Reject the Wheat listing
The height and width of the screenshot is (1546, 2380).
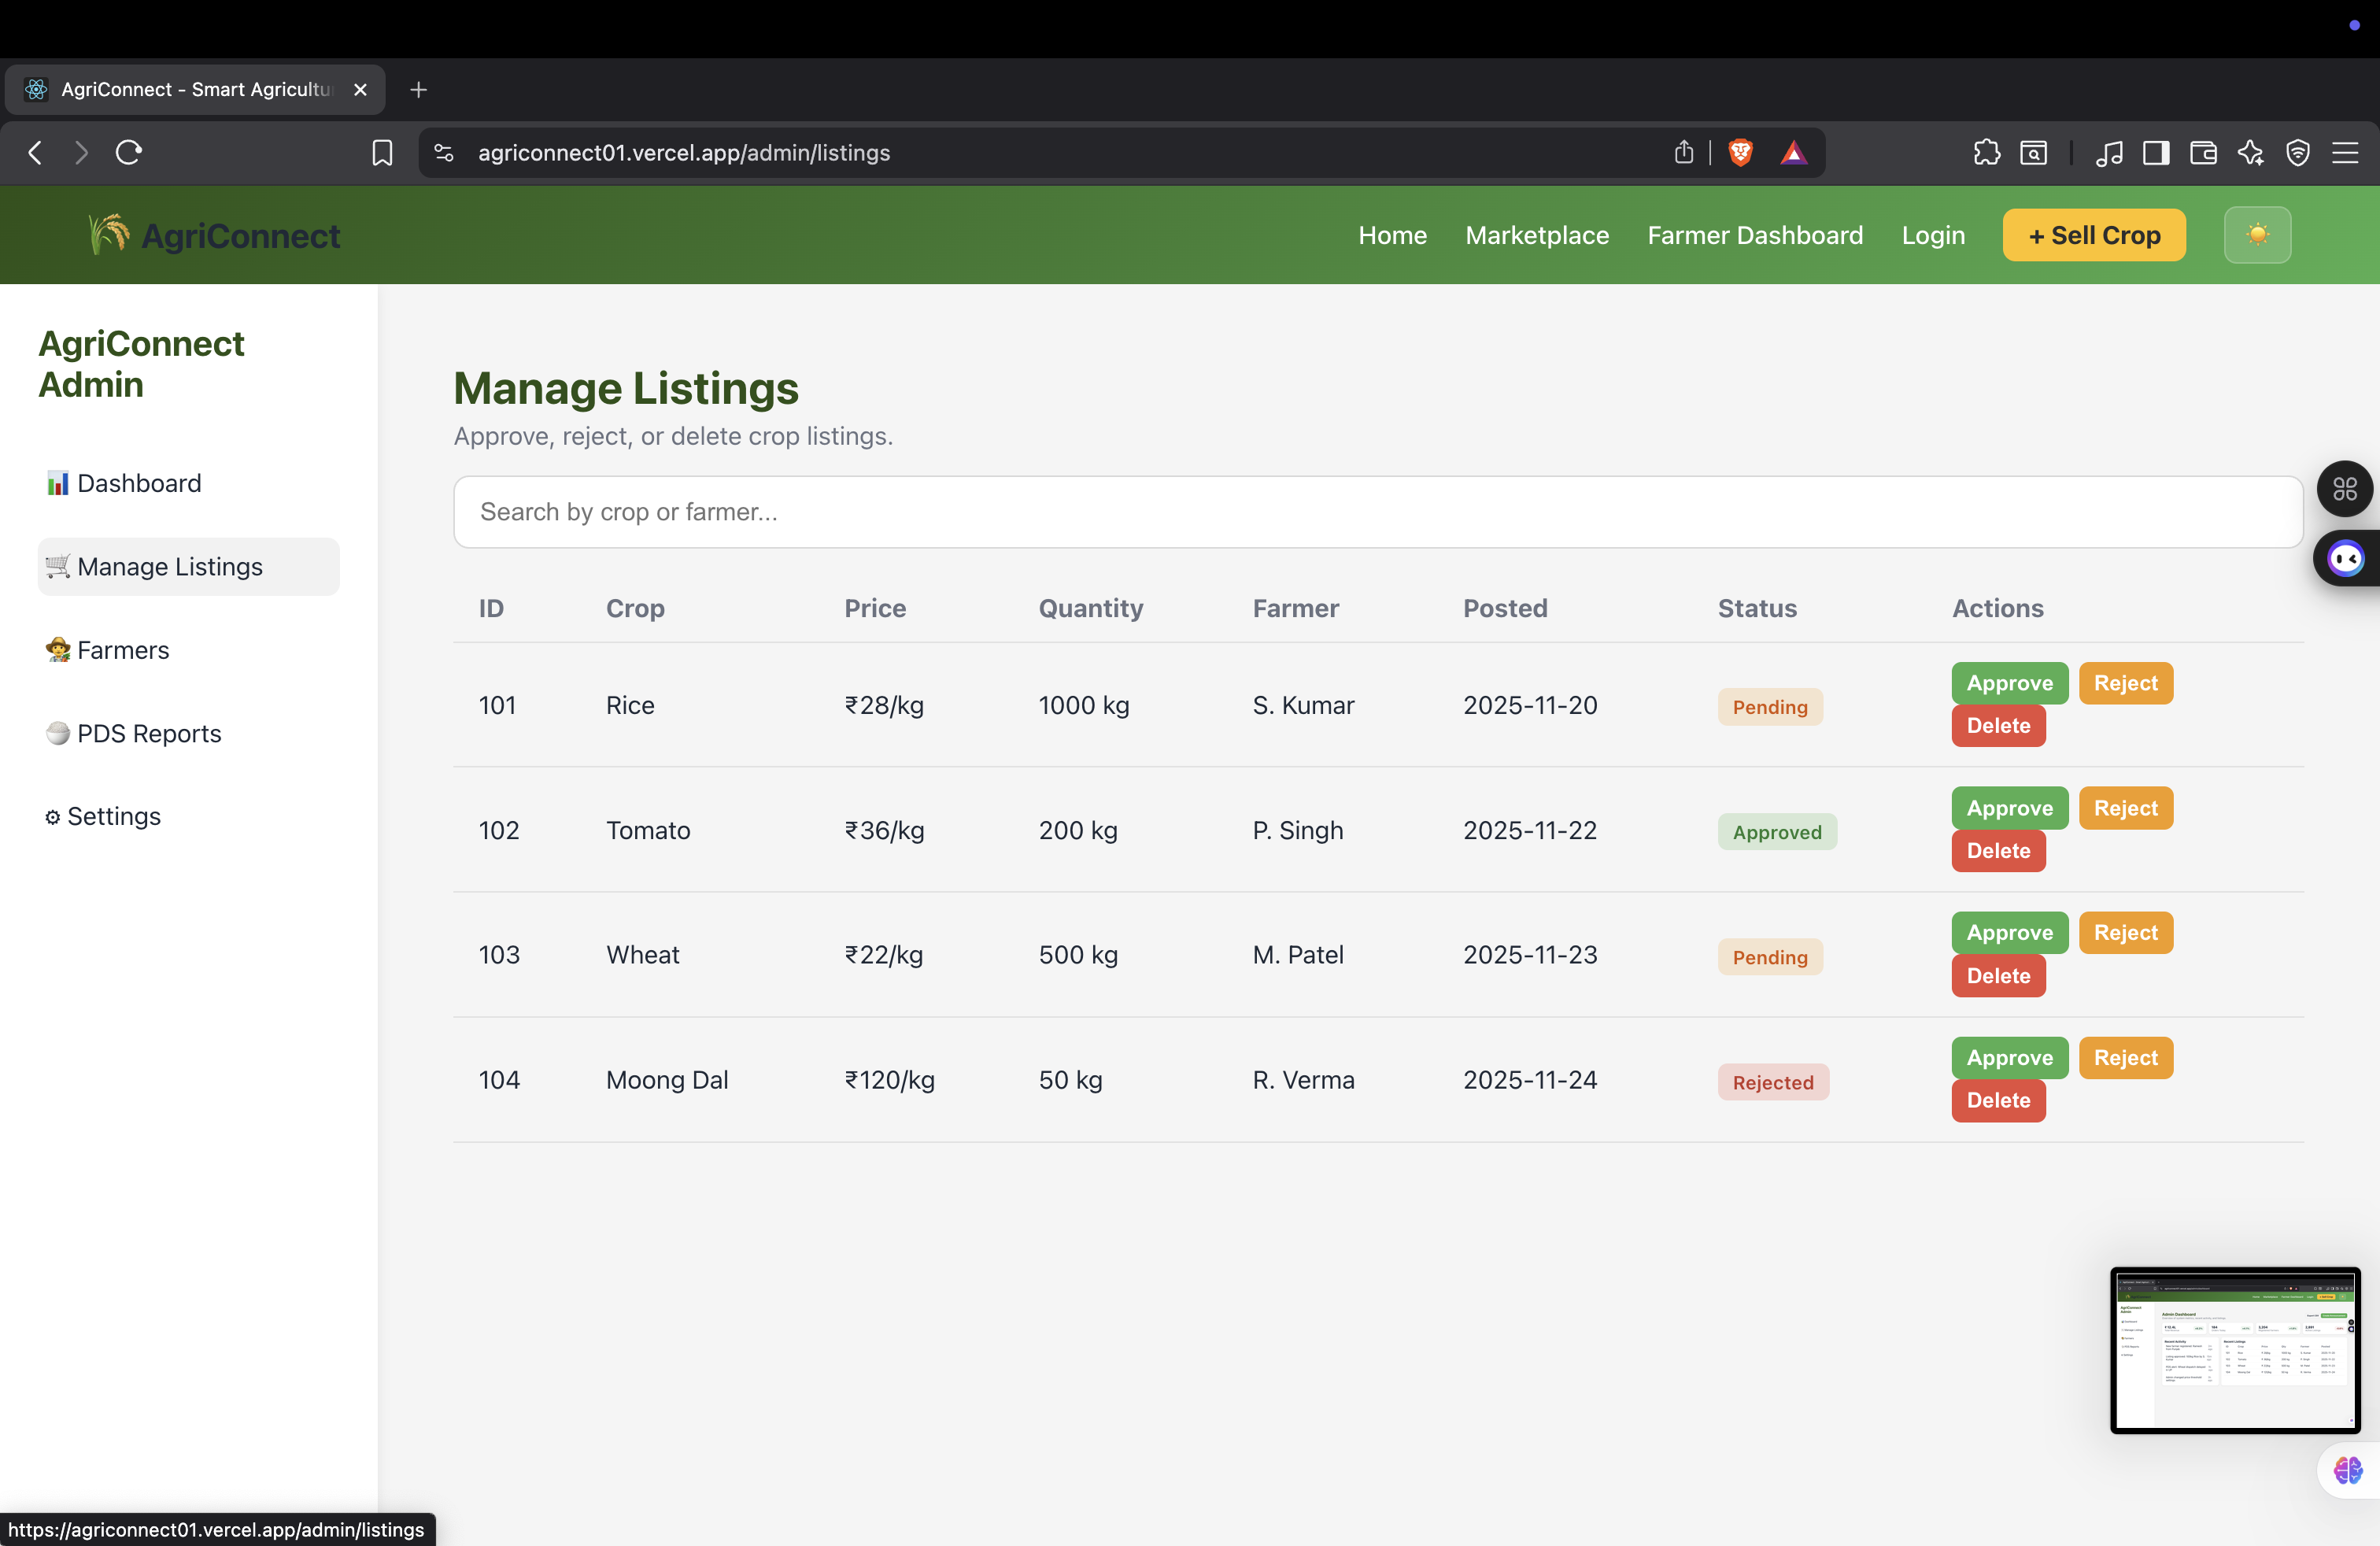[2125, 932]
